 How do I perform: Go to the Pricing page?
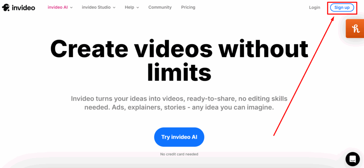click(x=188, y=7)
